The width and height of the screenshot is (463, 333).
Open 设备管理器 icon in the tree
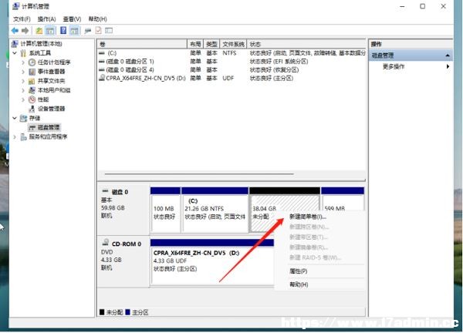32,109
